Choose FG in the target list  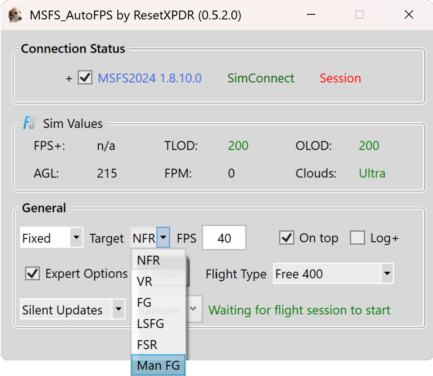(158, 302)
